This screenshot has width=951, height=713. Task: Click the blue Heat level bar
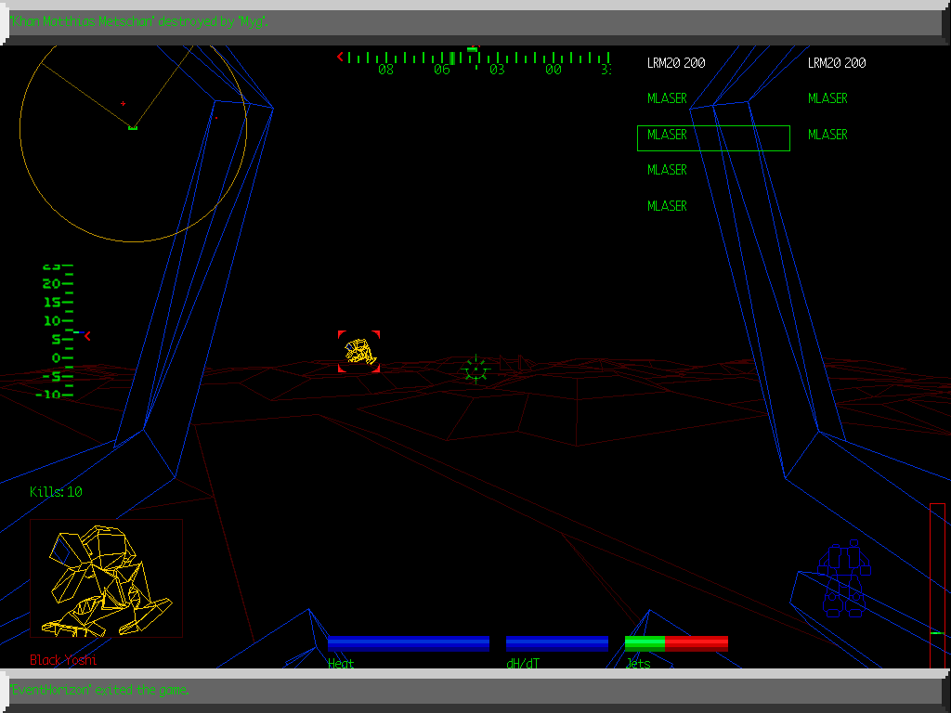[x=409, y=643]
